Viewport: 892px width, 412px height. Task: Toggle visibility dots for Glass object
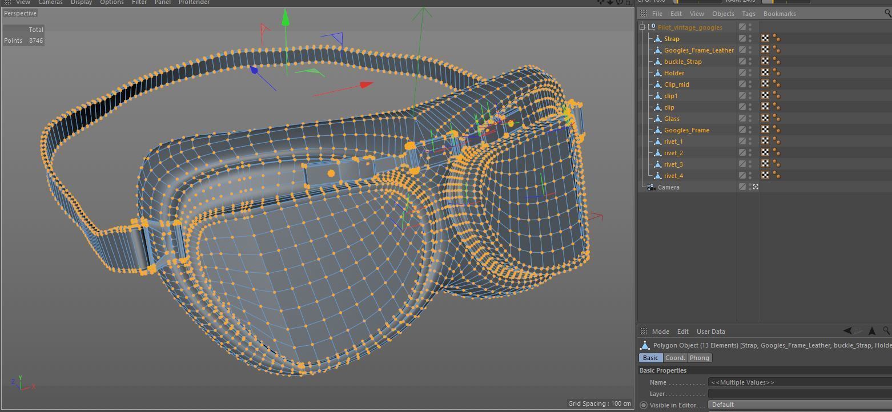click(x=750, y=118)
